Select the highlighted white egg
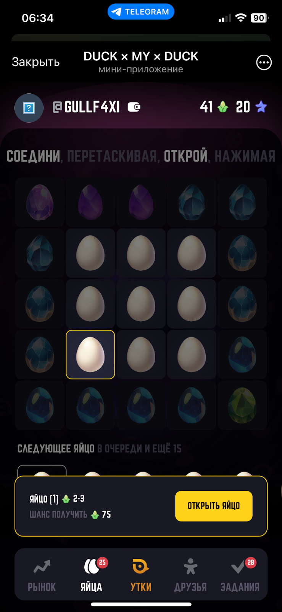282x612 pixels. [90, 355]
